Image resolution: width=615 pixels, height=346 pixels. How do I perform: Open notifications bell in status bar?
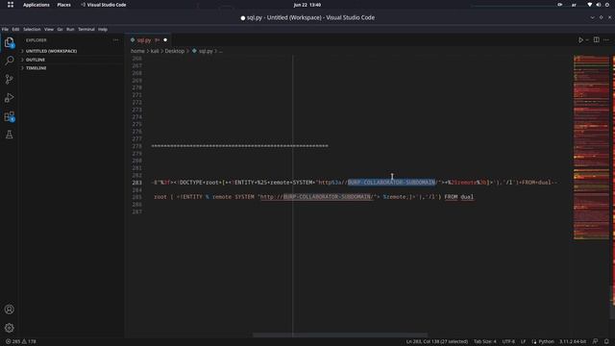[x=606, y=342]
